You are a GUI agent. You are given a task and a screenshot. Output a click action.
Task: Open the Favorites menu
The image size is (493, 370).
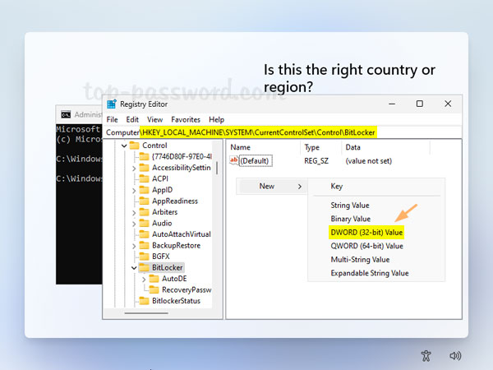click(x=185, y=119)
